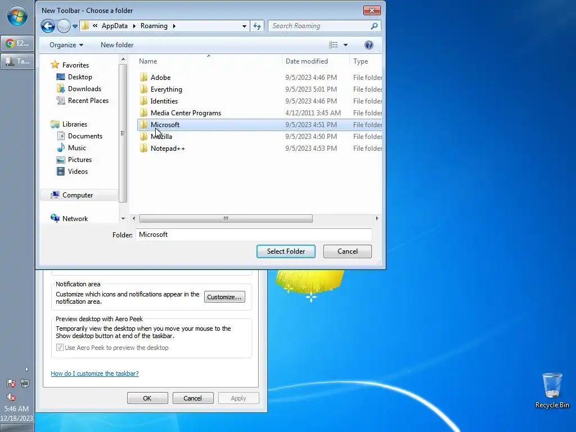Click the Select Folder button
This screenshot has width=576, height=432.
(286, 251)
